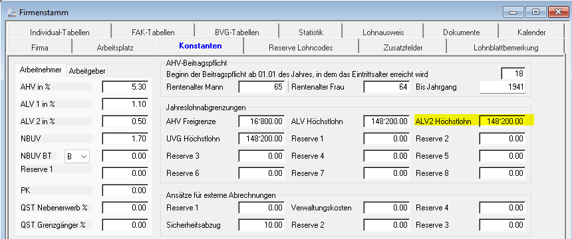This screenshot has width=572, height=239.
Task: Switch to the Dokumente tab
Action: tap(461, 32)
